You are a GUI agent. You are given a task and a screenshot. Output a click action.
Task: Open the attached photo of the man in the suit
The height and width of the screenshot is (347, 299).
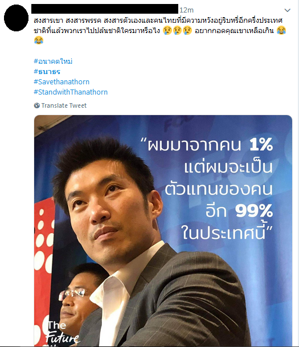(x=163, y=231)
